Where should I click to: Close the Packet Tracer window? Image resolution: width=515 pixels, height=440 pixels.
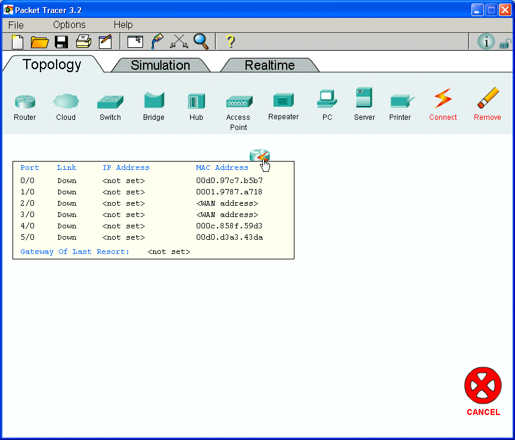click(505, 10)
